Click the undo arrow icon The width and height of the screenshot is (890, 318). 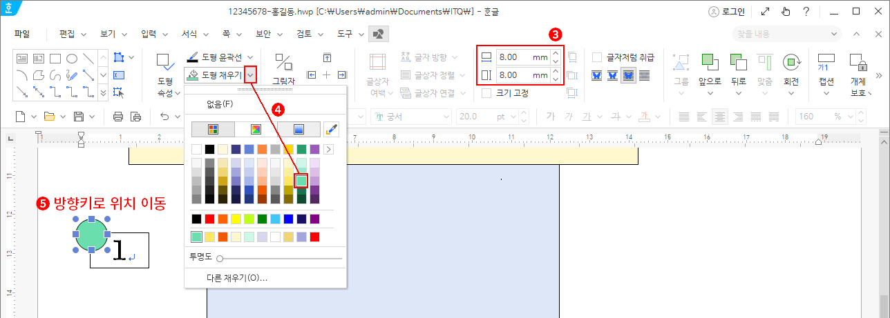(x=164, y=117)
